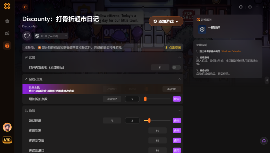Click the 小键盘2 hotkey box

(x=112, y=99)
